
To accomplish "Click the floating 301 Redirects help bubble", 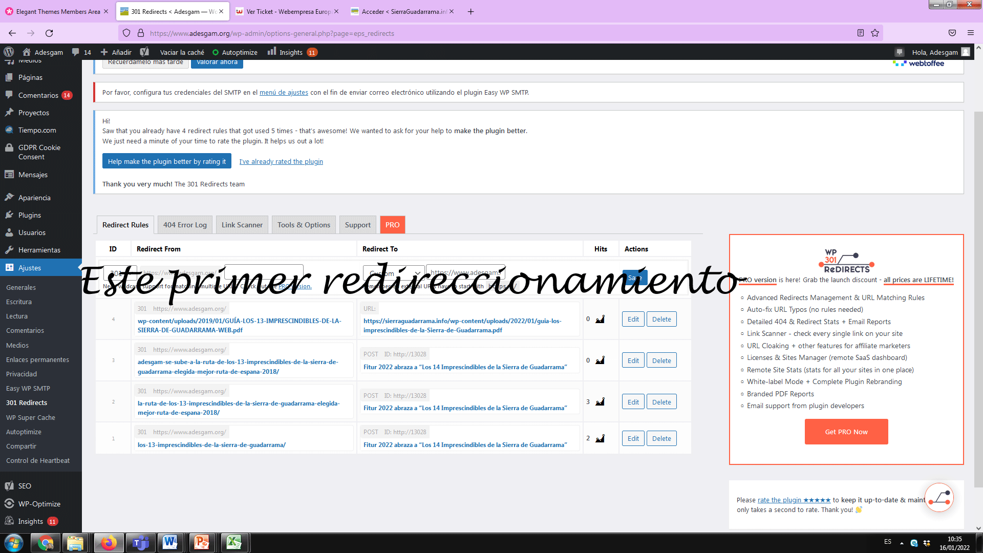I will [939, 498].
